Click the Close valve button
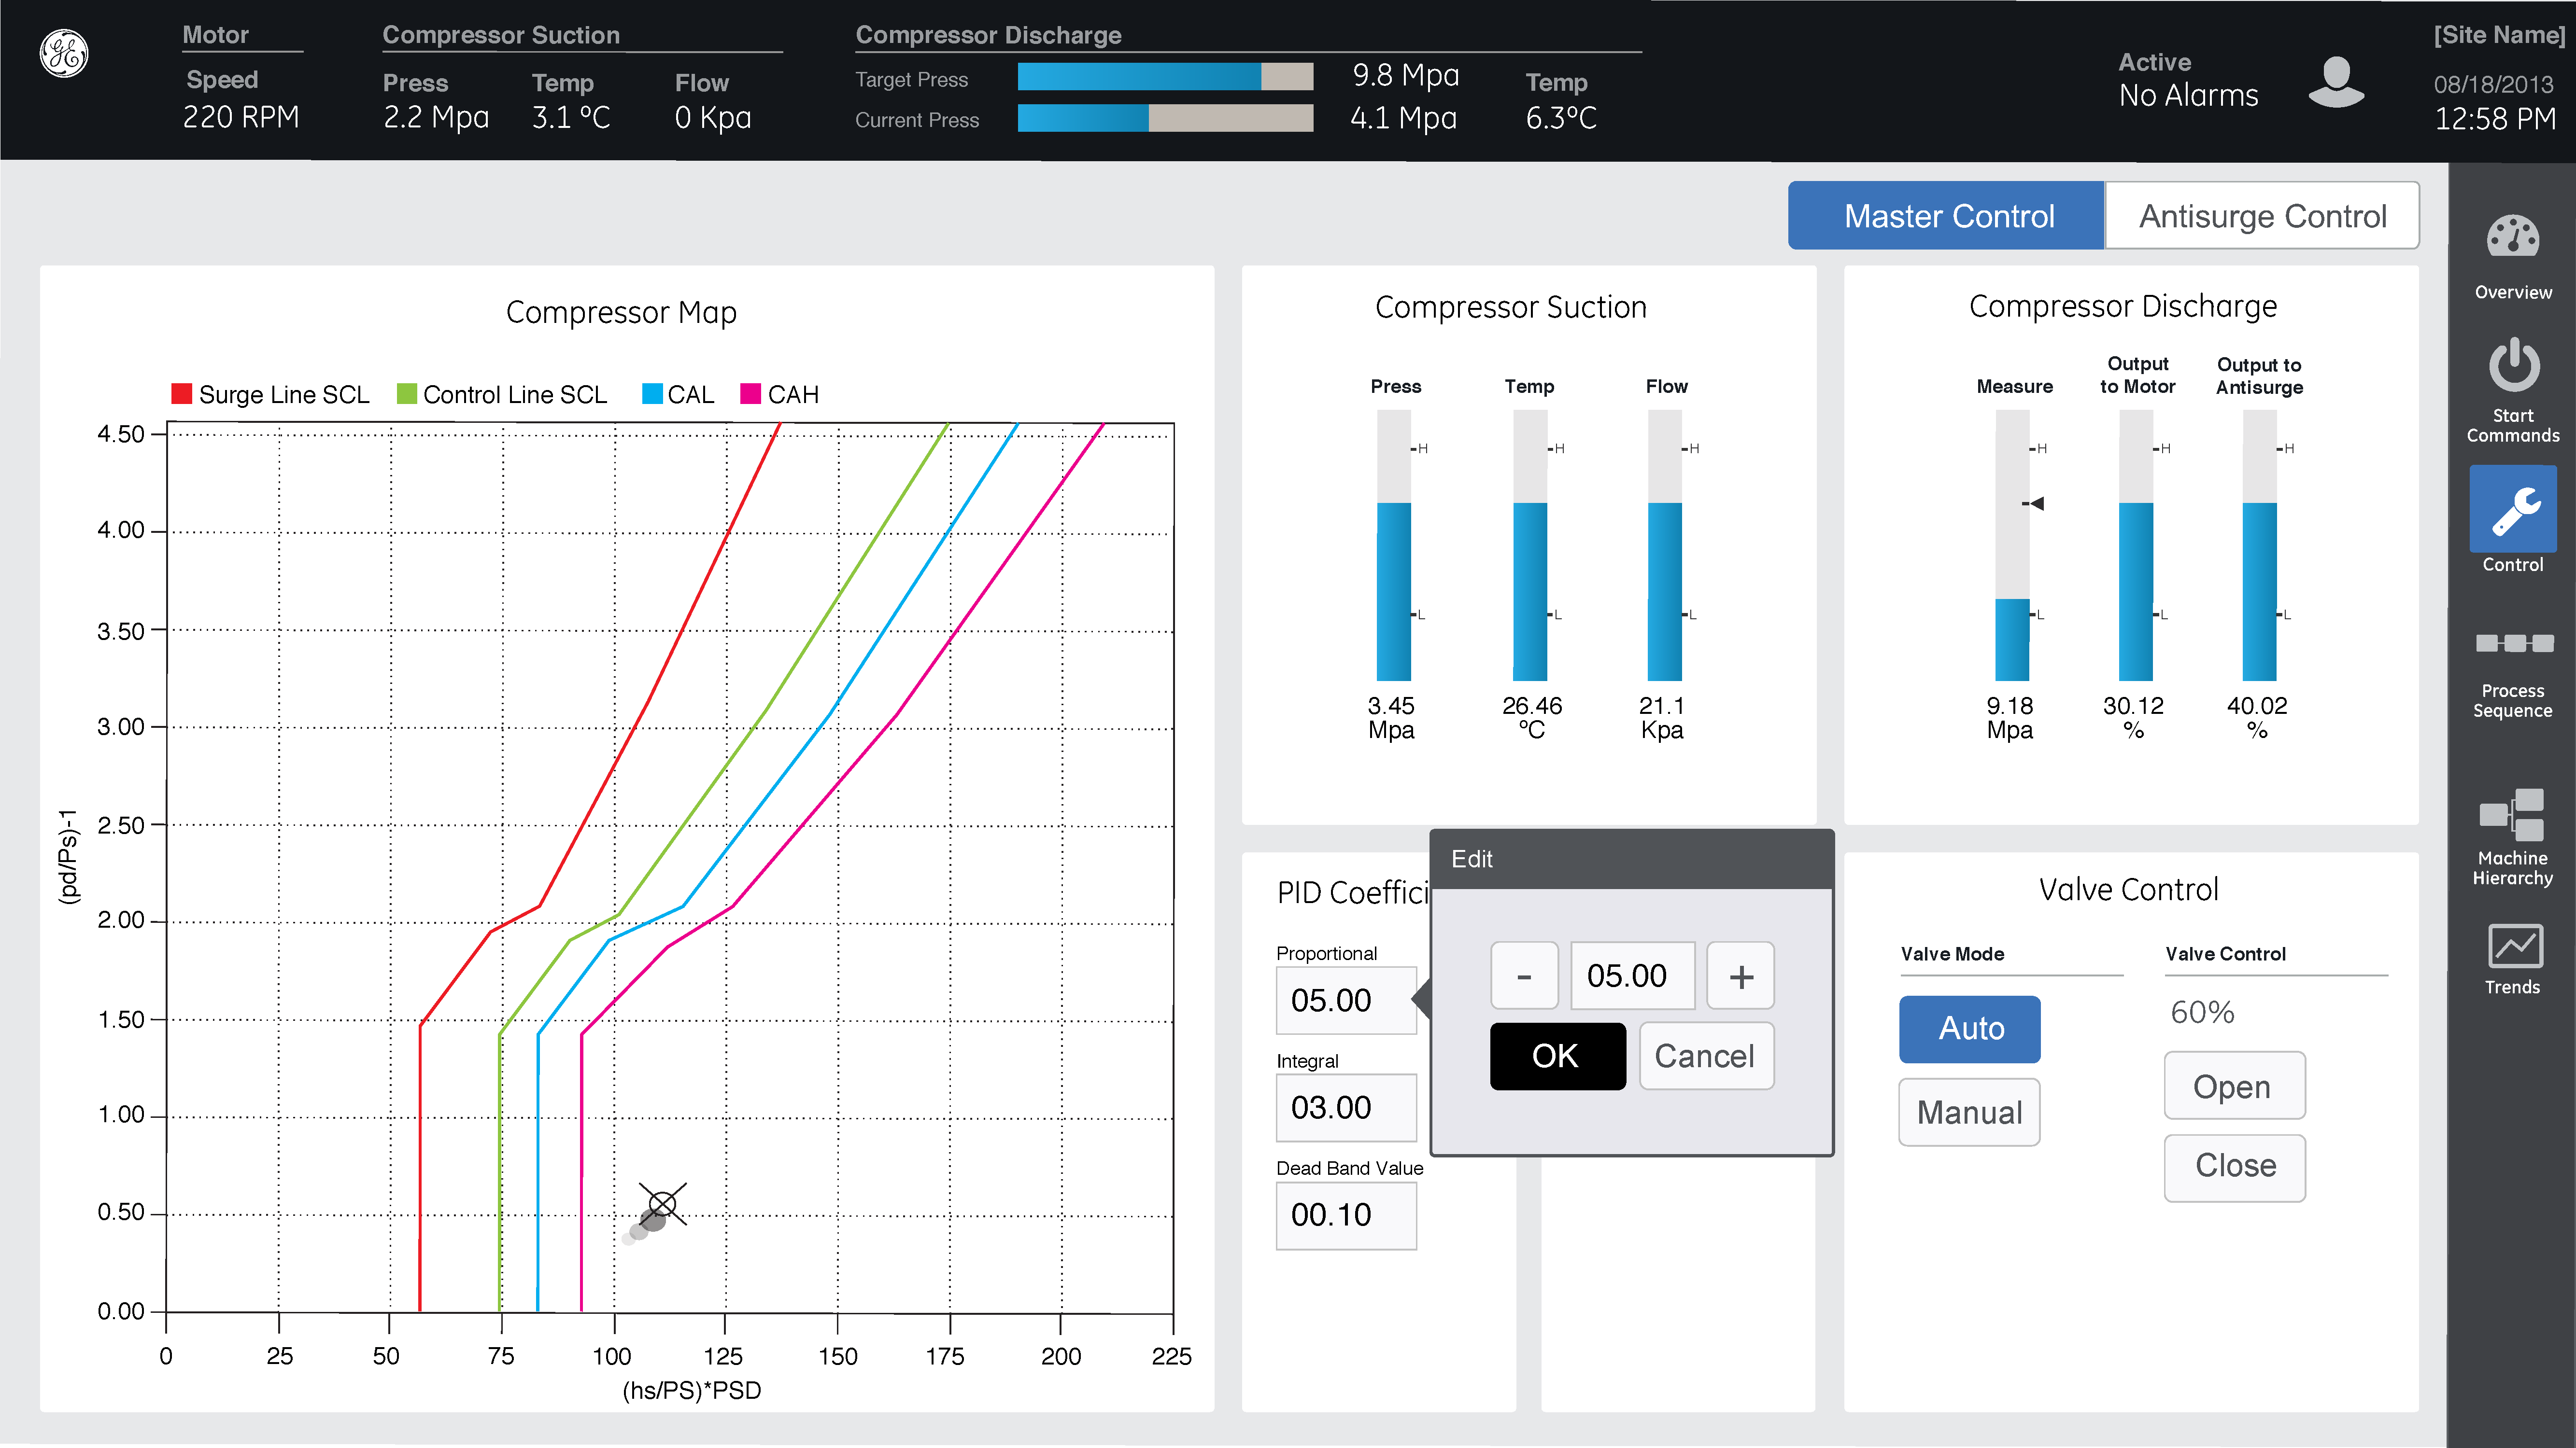 tap(2234, 1167)
